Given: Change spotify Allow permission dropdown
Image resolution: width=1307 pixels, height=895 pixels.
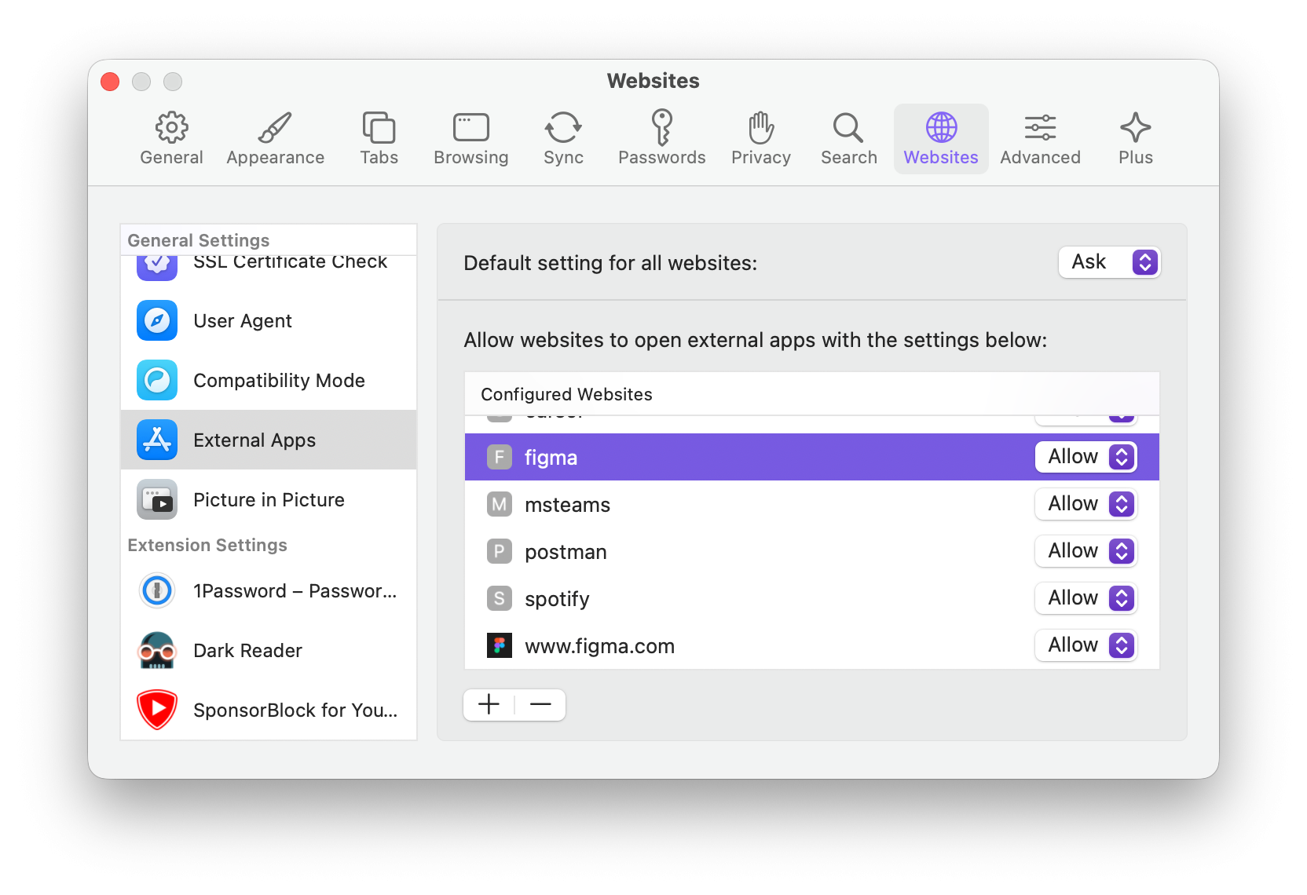Looking at the screenshot, I should tap(1086, 598).
